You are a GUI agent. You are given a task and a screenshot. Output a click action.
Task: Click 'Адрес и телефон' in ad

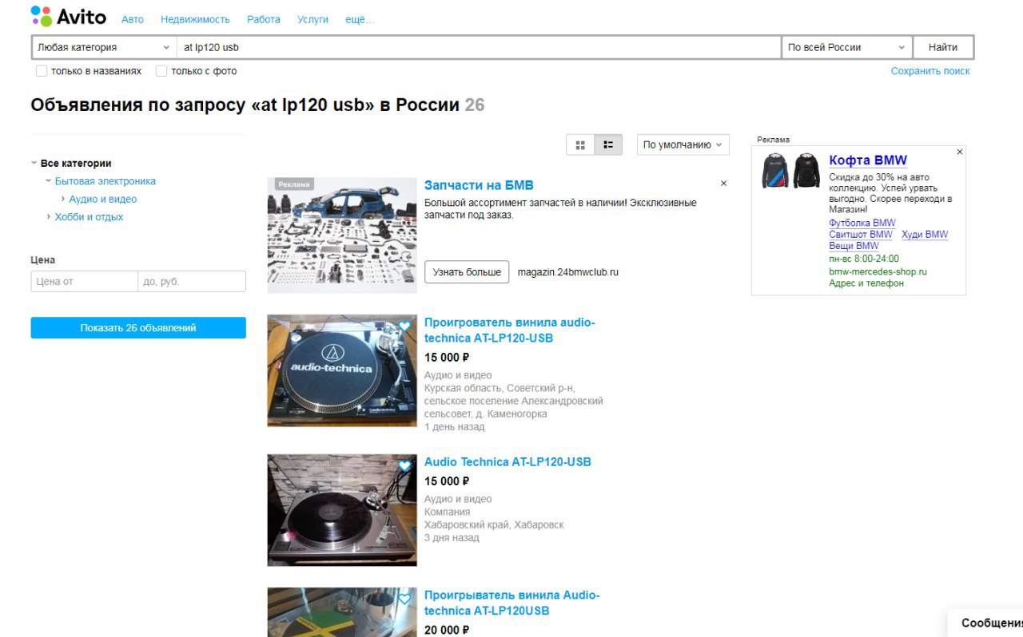tap(866, 283)
